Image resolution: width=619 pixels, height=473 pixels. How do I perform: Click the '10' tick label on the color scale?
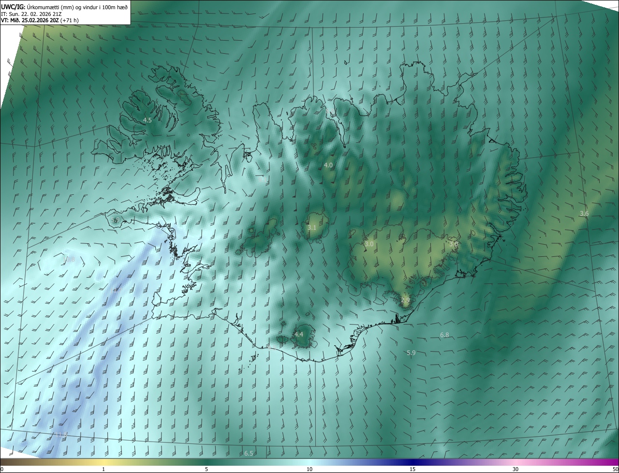[x=309, y=469]
